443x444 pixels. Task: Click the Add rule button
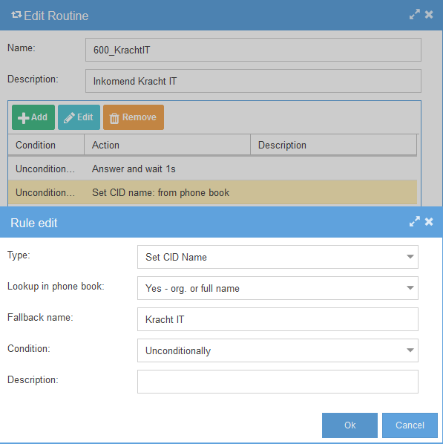[x=33, y=117]
